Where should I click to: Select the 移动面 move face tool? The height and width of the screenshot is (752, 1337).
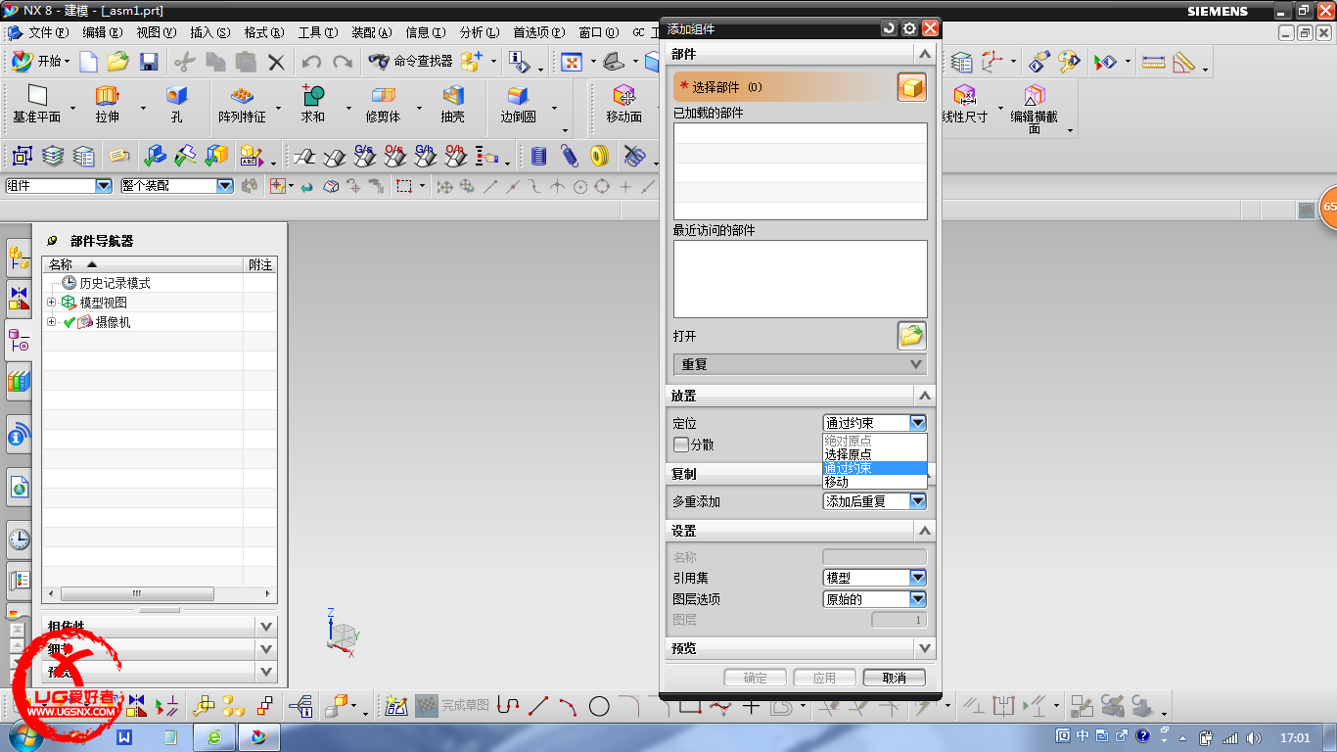tap(623, 105)
